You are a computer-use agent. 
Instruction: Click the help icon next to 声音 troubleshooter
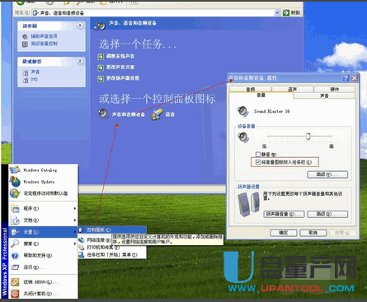point(26,72)
